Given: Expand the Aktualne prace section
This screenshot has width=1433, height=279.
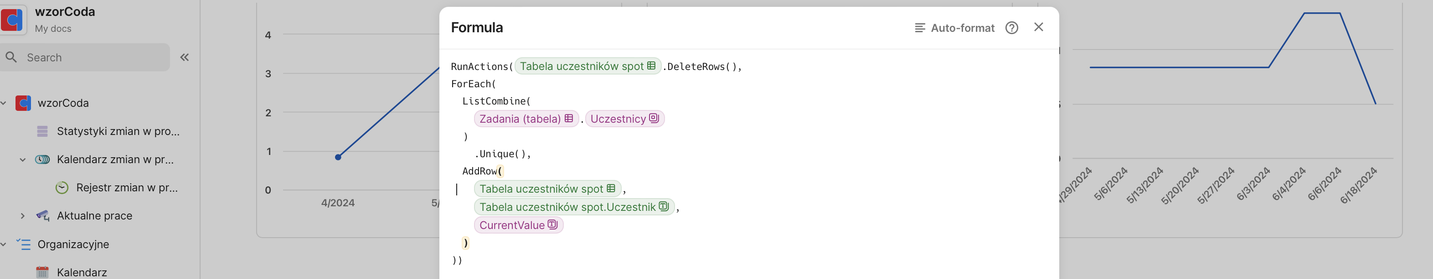Looking at the screenshot, I should coord(22,216).
